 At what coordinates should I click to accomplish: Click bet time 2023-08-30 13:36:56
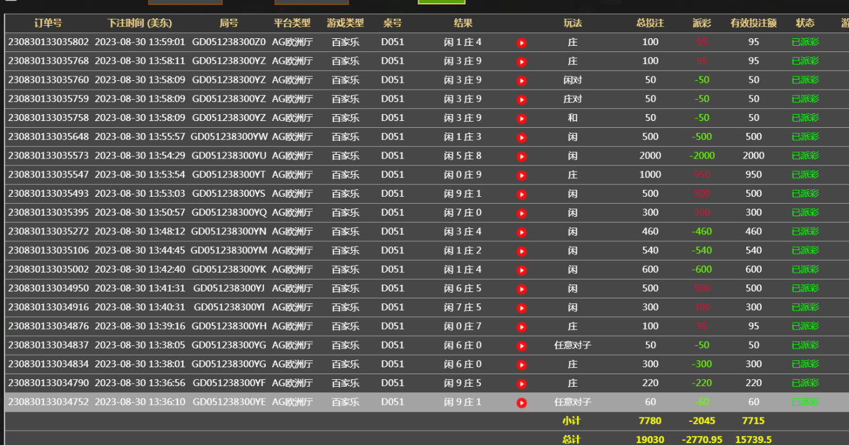click(x=140, y=383)
